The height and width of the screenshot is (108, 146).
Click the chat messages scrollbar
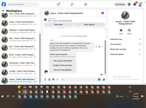(105, 57)
